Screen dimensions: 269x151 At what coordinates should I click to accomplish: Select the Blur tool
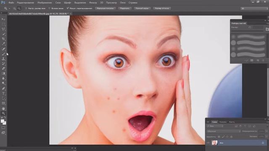(3, 78)
